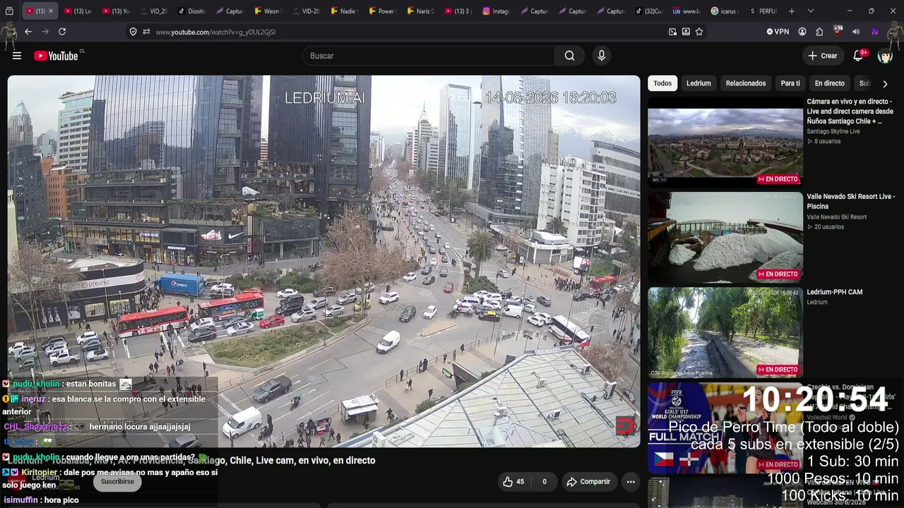Go forward with the browser arrow
The width and height of the screenshot is (904, 508).
(45, 32)
